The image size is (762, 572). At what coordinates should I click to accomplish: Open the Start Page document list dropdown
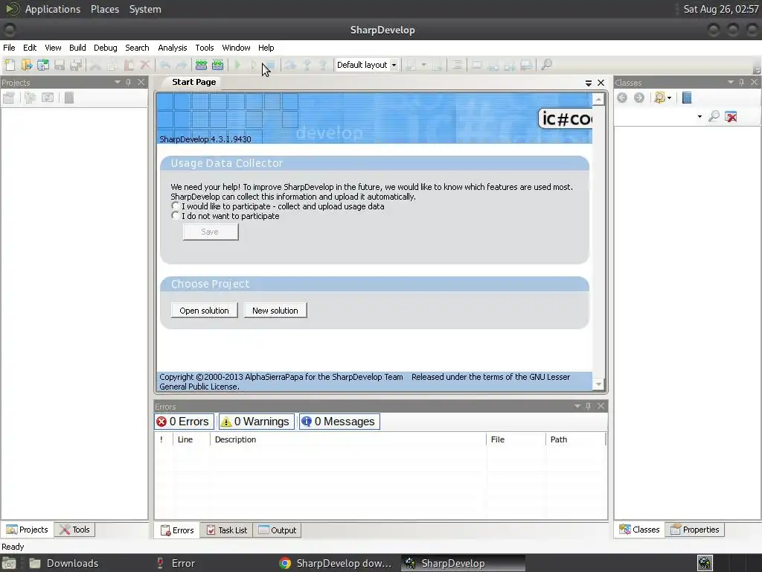click(x=588, y=83)
